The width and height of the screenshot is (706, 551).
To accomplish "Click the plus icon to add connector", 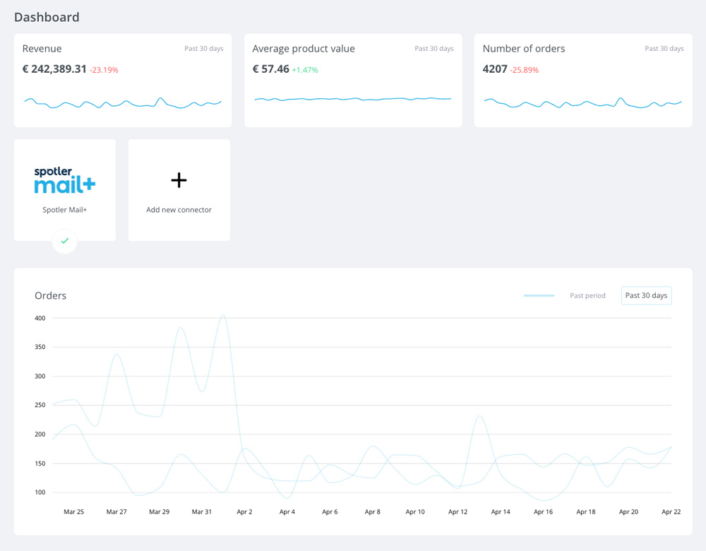I will click(x=179, y=180).
